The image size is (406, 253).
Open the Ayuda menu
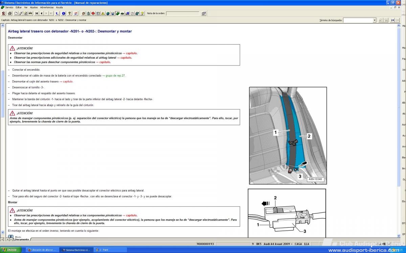pos(59,7)
